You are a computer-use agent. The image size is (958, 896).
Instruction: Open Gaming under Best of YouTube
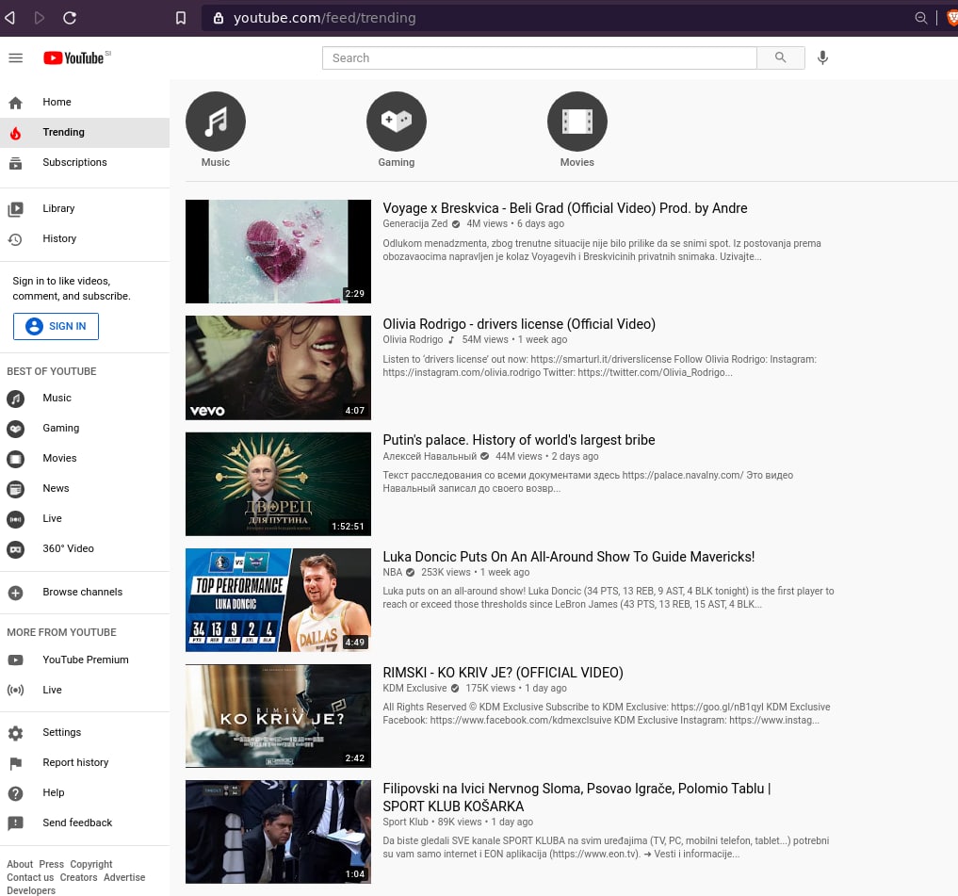click(85, 429)
